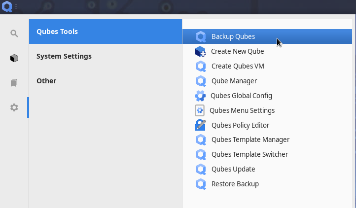Image resolution: width=356 pixels, height=208 pixels.
Task: Click the Backup Qubes icon
Action: tap(201, 36)
